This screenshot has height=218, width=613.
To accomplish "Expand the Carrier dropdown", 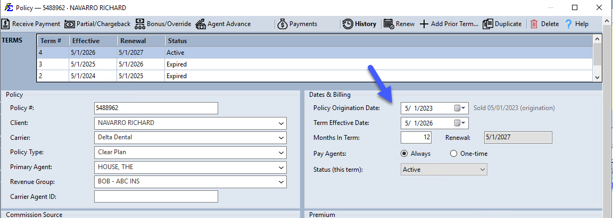I will [281, 138].
